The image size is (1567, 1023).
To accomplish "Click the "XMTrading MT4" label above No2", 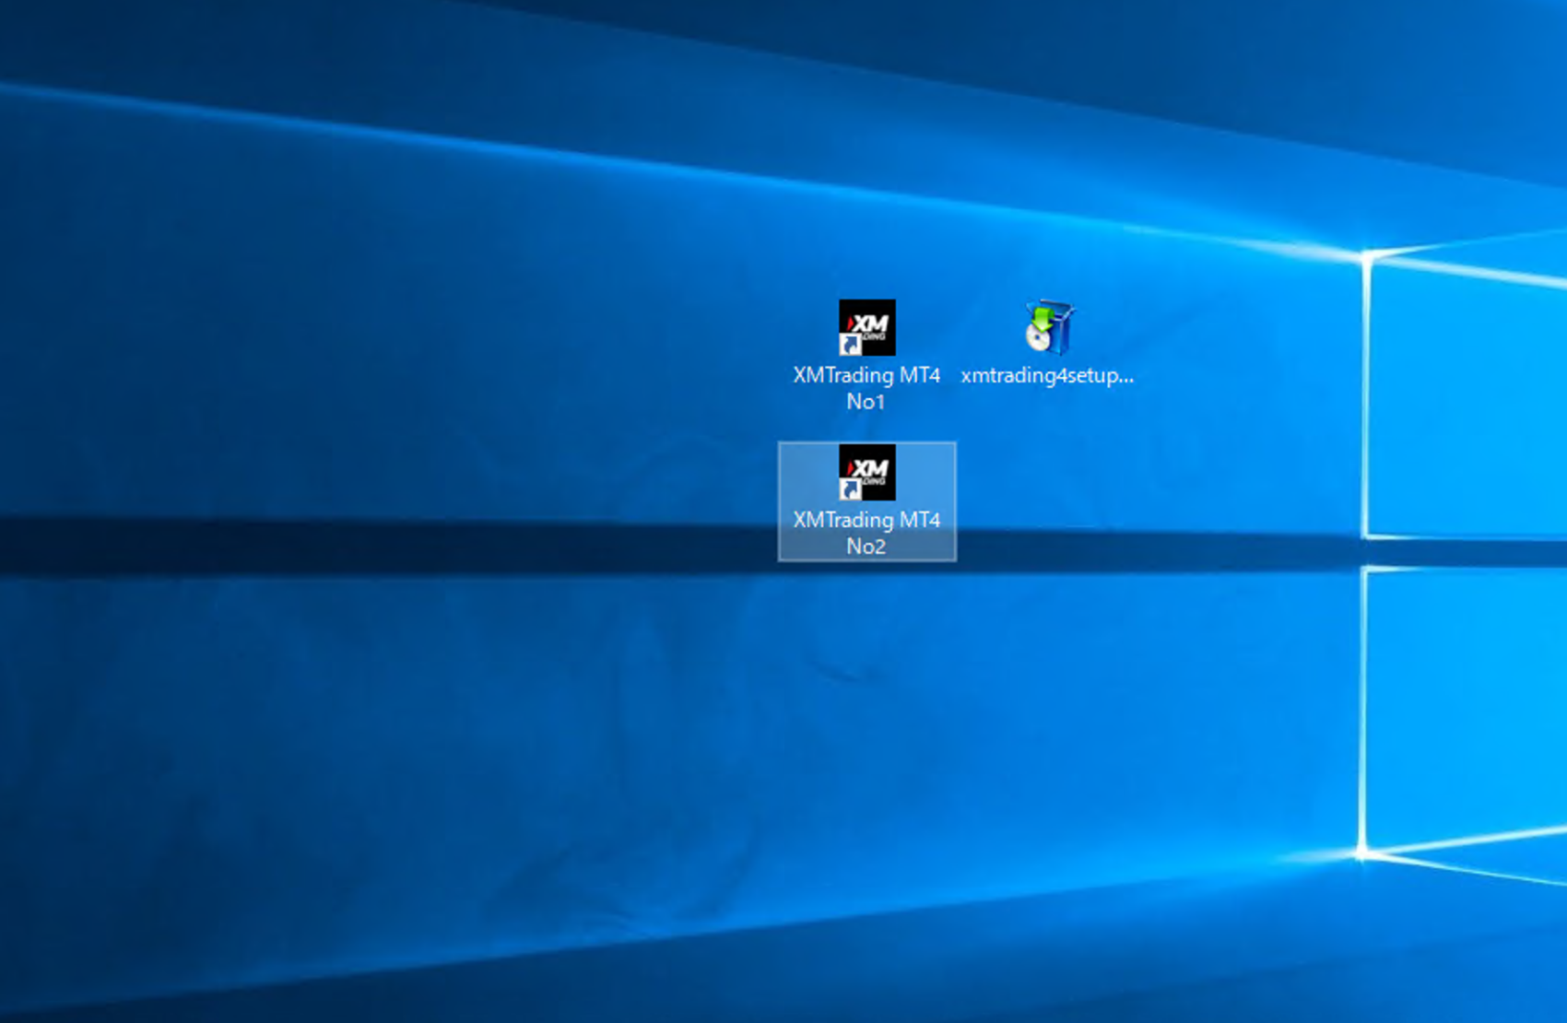I will 866,520.
